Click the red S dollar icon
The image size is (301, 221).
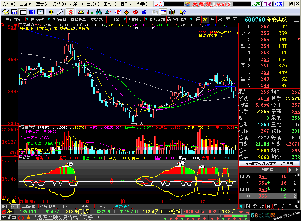(71, 12)
